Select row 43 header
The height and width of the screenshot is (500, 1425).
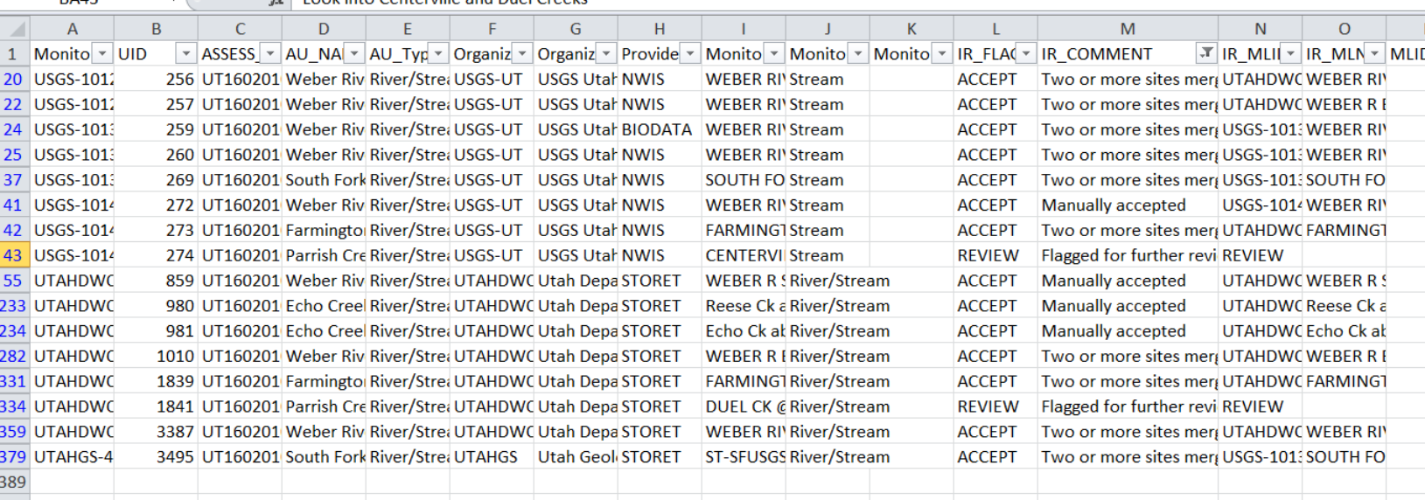[13, 255]
